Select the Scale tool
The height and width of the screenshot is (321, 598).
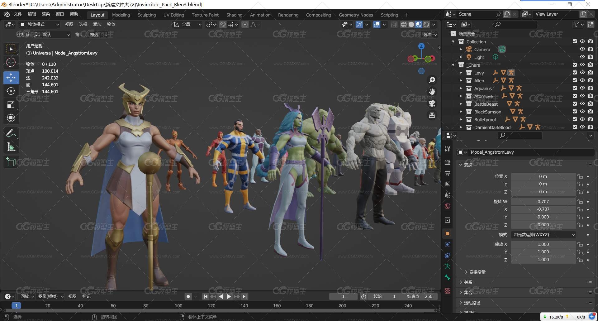[11, 104]
